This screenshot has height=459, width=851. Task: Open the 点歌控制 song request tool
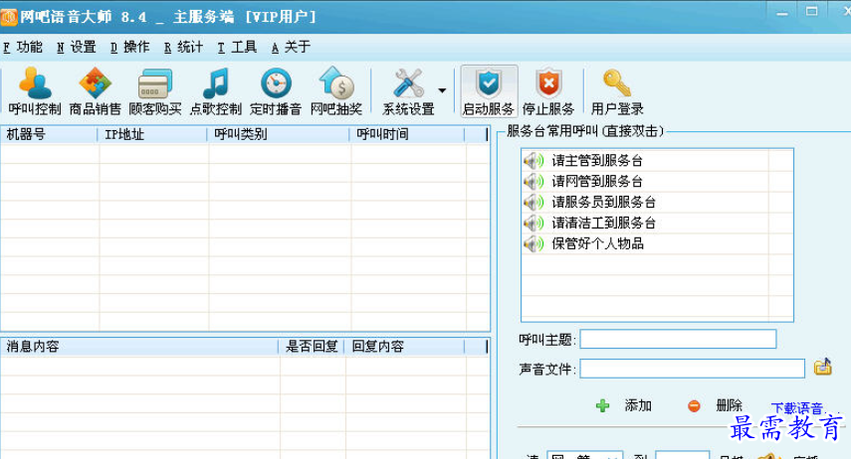pos(215,91)
